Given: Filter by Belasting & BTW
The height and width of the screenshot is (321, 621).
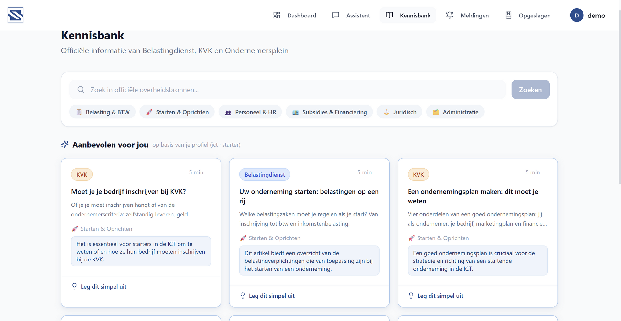Looking at the screenshot, I should tap(103, 112).
